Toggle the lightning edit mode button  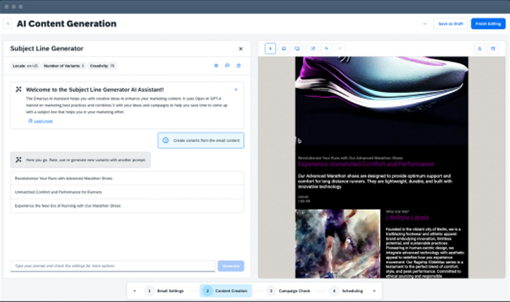click(270, 48)
